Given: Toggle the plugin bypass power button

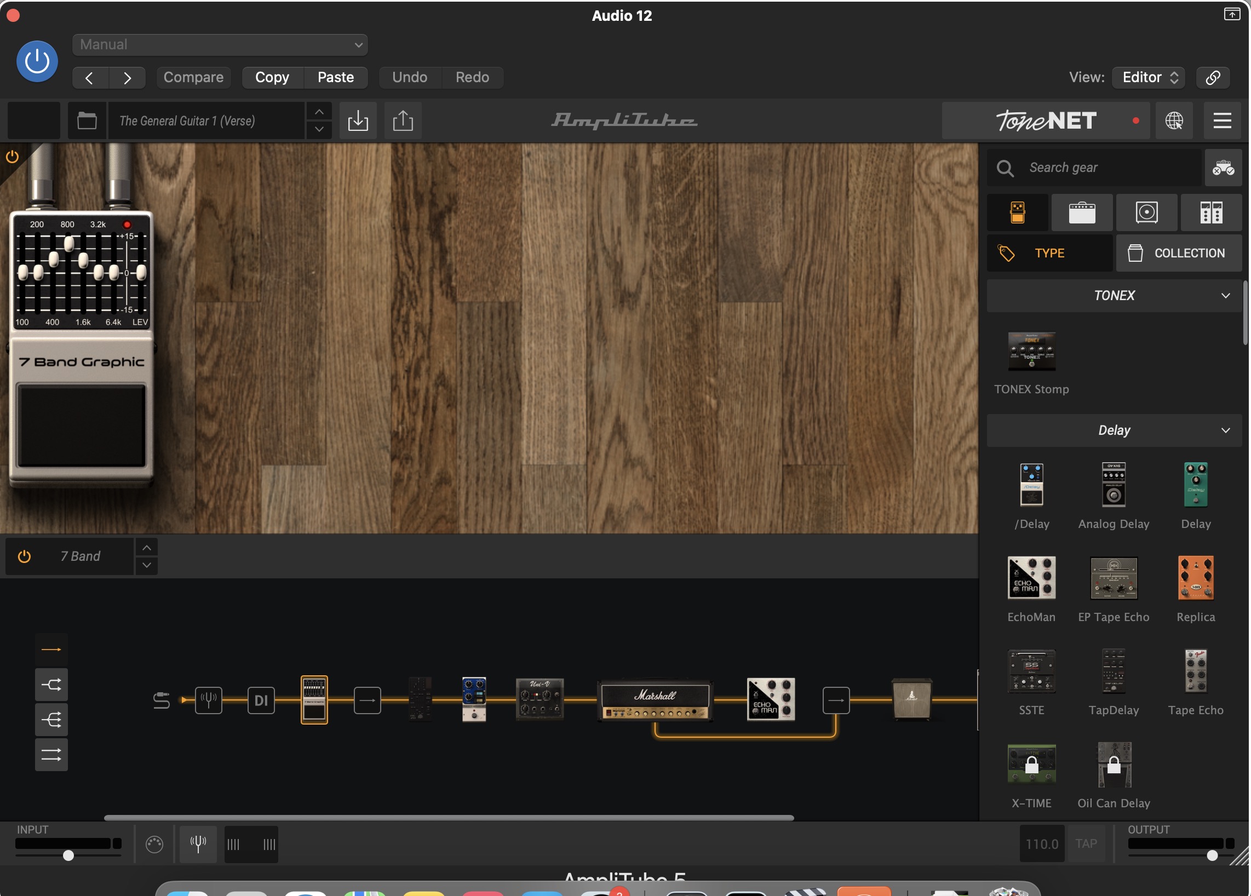Looking at the screenshot, I should (x=37, y=61).
